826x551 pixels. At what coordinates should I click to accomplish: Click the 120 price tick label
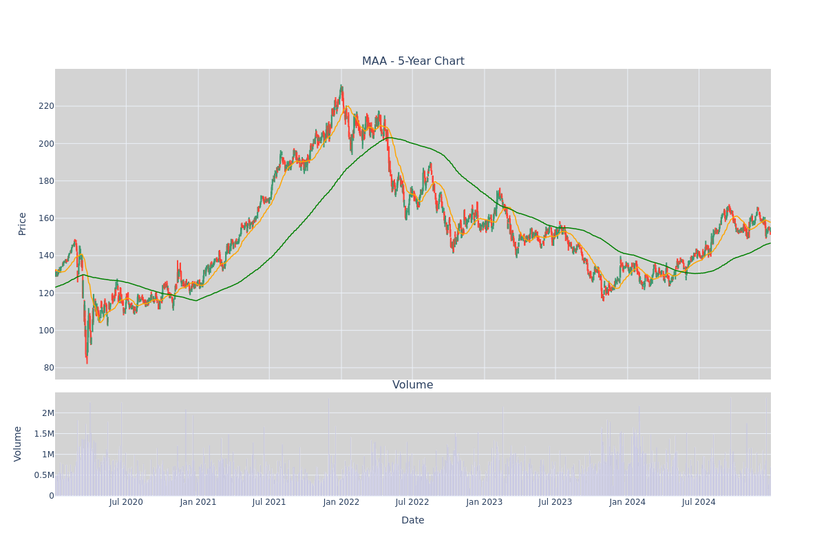[46, 293]
